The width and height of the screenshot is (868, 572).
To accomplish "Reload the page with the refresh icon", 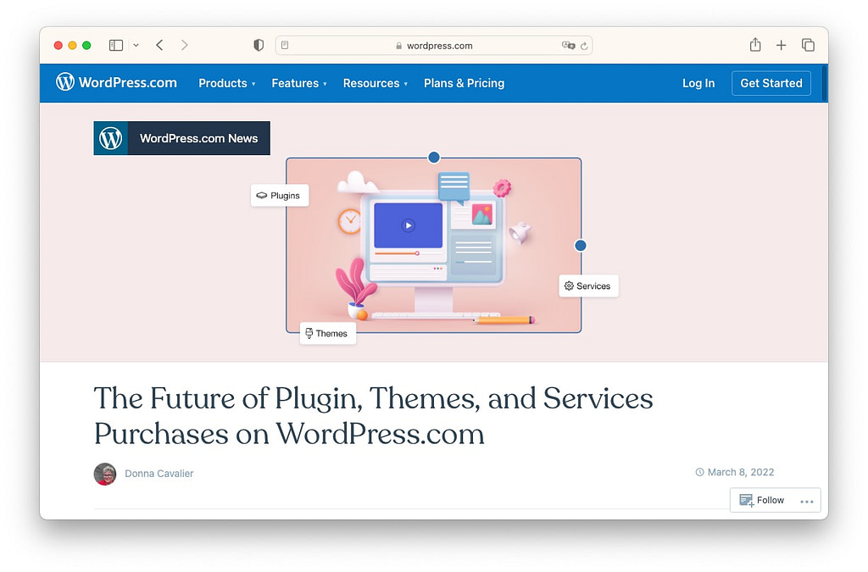I will pyautogui.click(x=582, y=46).
